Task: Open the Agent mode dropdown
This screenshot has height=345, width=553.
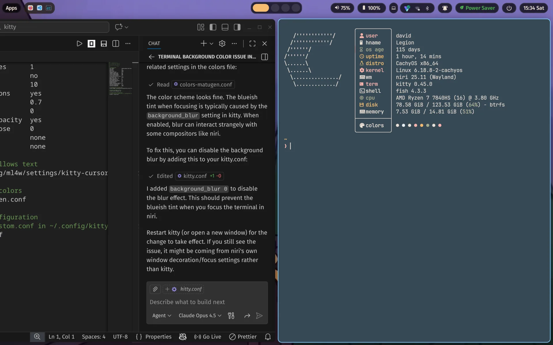Action: [x=162, y=315]
